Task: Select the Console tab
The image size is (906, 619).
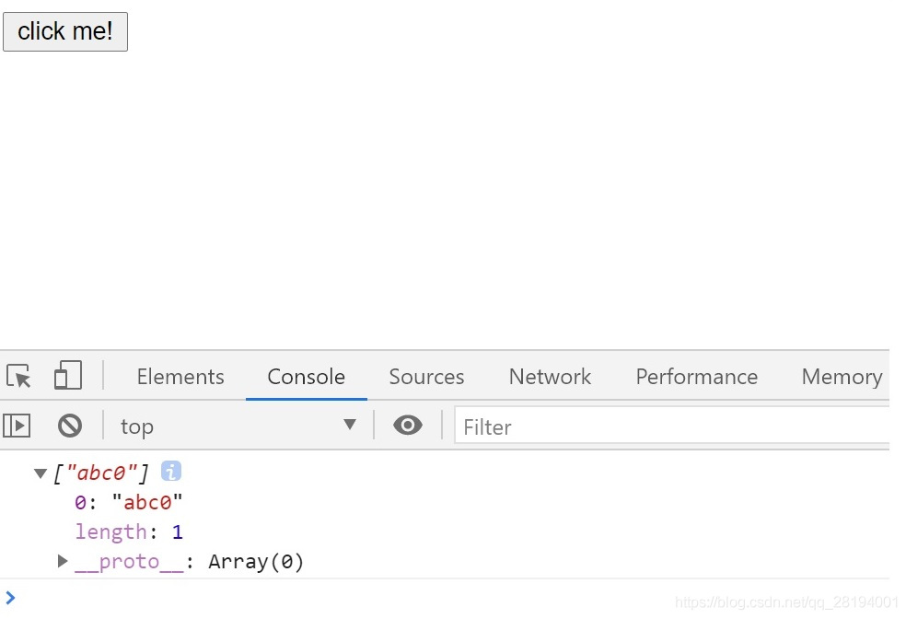Action: pyautogui.click(x=306, y=377)
